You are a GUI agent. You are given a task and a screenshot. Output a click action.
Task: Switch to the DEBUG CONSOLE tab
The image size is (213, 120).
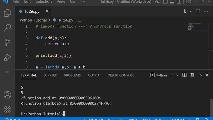pyautogui.click(x=121, y=75)
